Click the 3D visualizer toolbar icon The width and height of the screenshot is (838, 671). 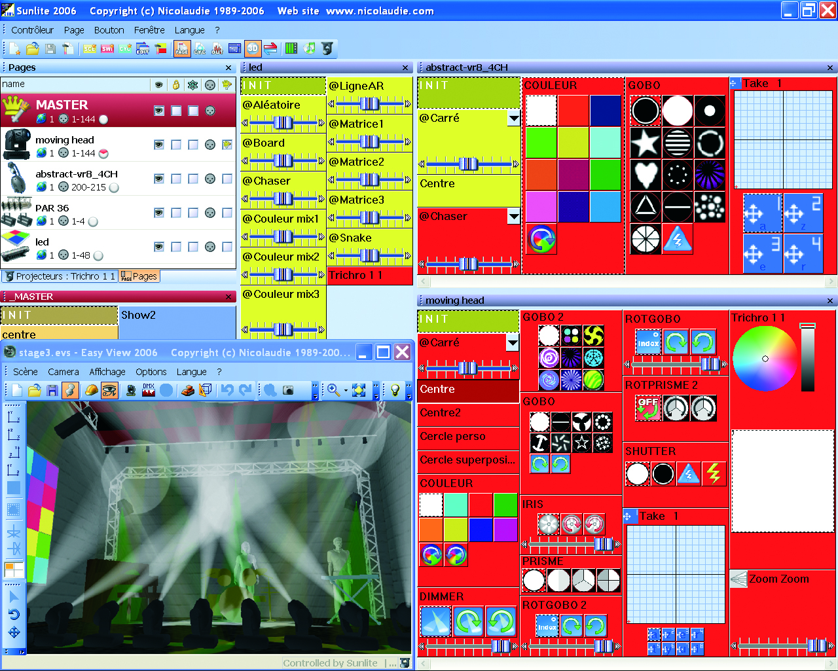[253, 48]
